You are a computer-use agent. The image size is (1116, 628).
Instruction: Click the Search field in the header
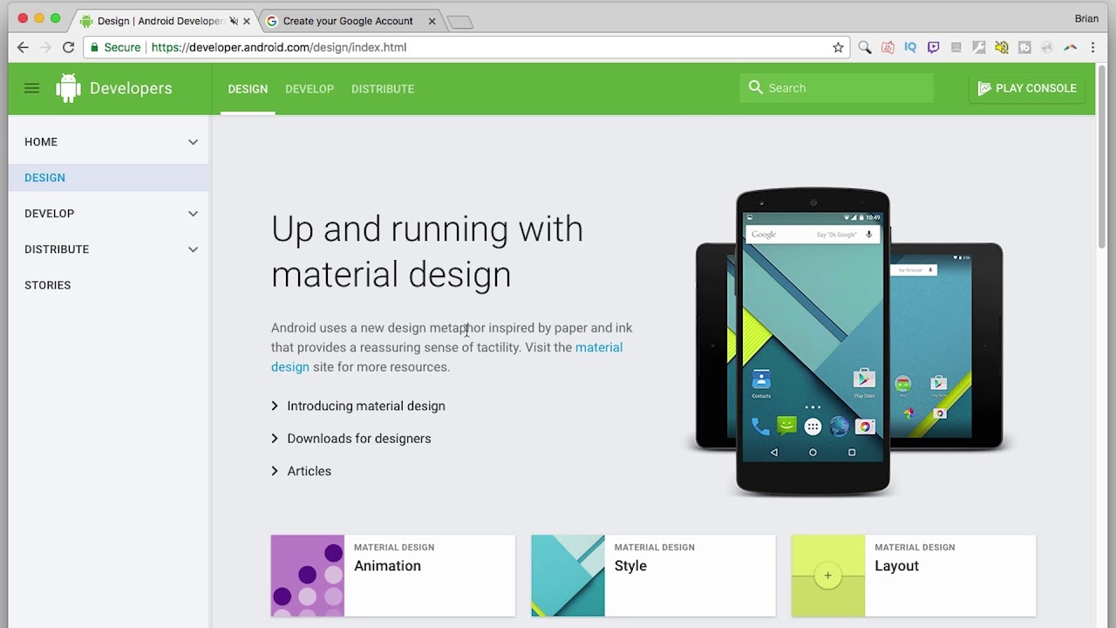[x=837, y=88]
